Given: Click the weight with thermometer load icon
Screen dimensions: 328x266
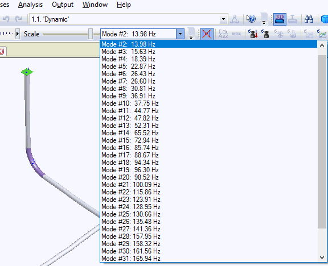Looking at the screenshot, I should 253,34.
